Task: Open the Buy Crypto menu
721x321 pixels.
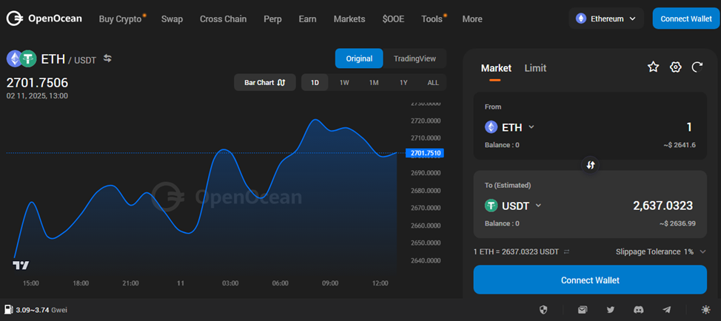Action: tap(122, 18)
